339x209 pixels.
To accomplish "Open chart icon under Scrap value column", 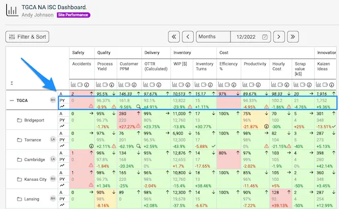I will pyautogui.click(x=295, y=85).
